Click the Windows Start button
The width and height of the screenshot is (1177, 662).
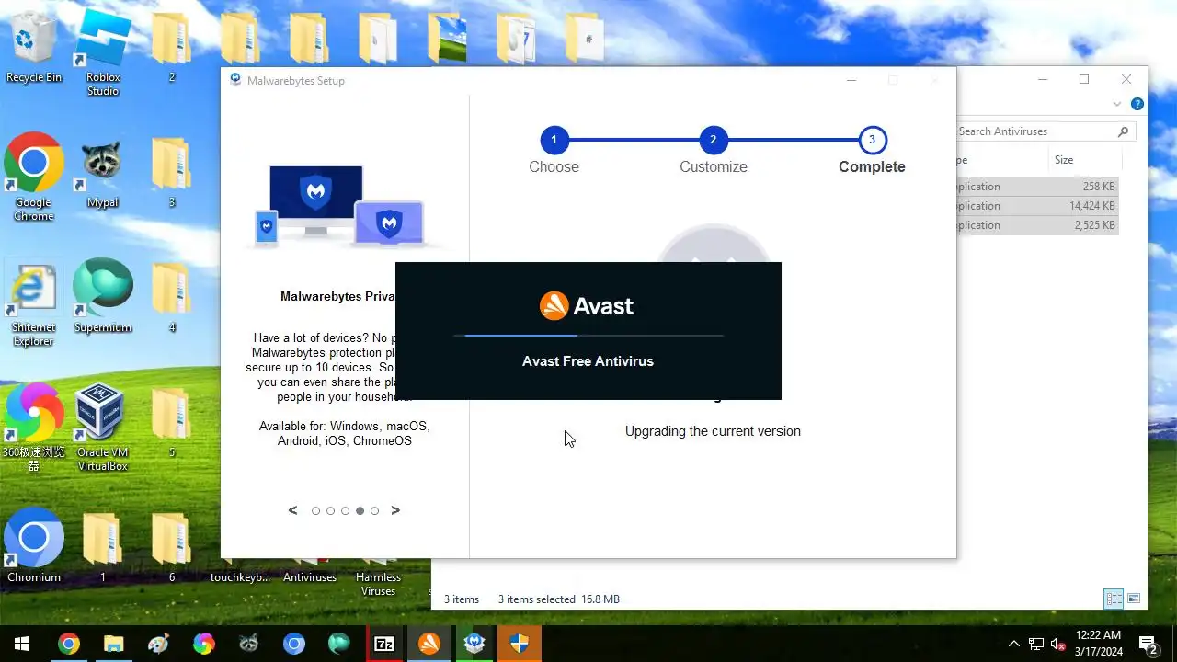(22, 644)
